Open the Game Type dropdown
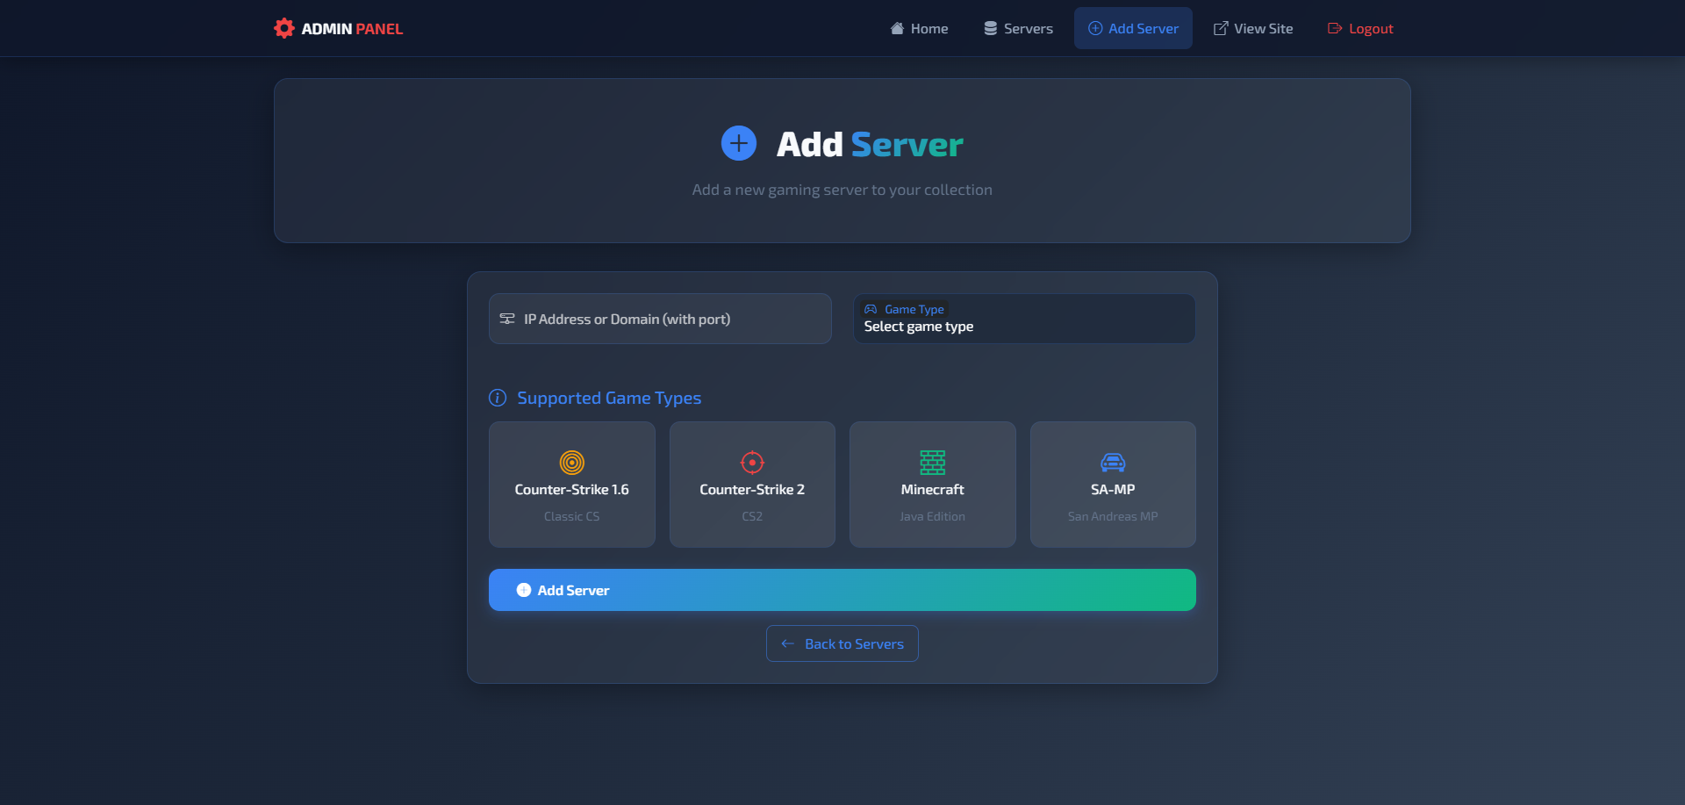Image resolution: width=1685 pixels, height=805 pixels. point(1023,327)
